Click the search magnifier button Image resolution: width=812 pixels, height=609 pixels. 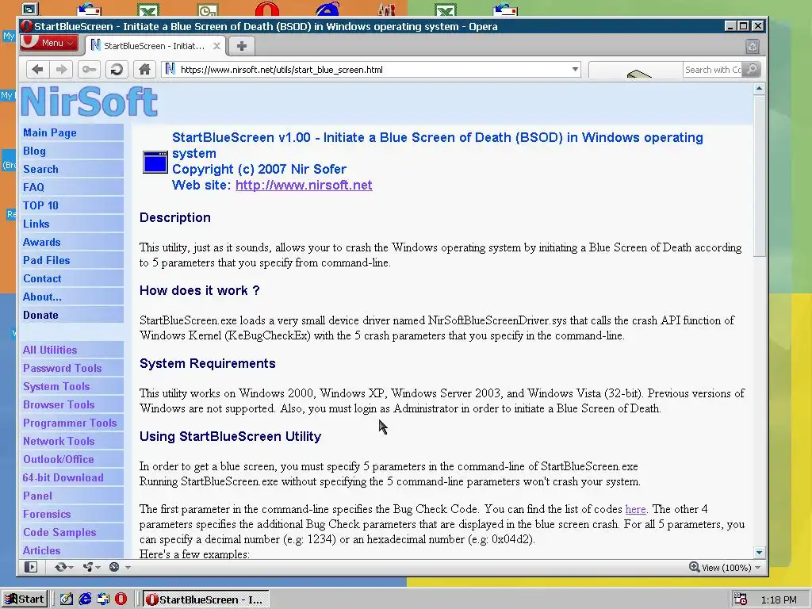[752, 70]
